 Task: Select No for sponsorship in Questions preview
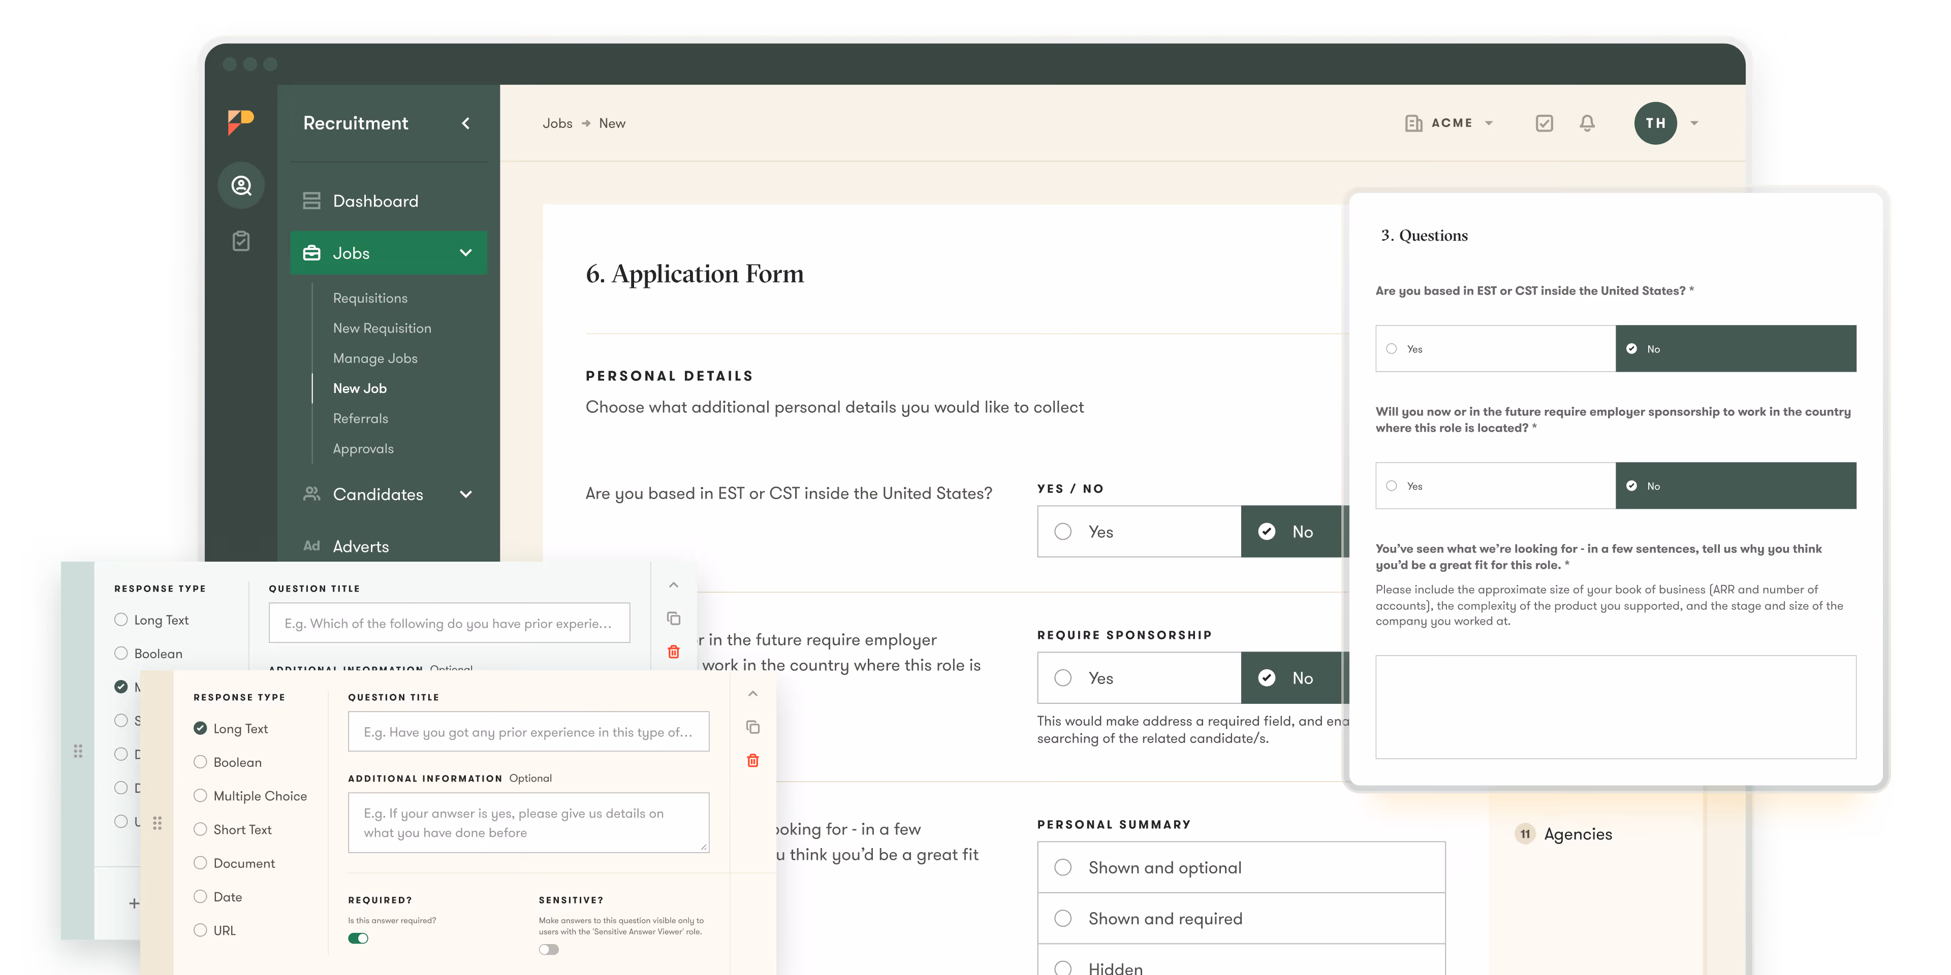pos(1736,486)
